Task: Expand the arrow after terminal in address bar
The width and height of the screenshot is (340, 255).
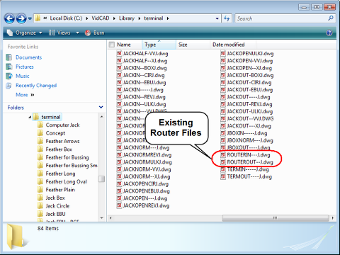Action: point(168,18)
